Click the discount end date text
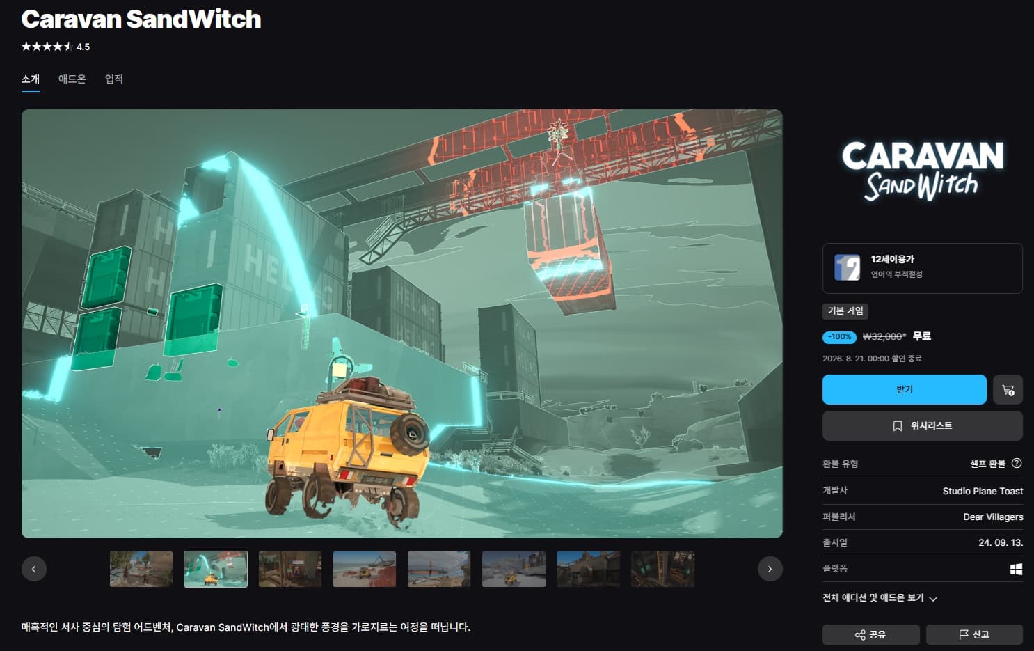This screenshot has width=1034, height=651. tap(872, 359)
